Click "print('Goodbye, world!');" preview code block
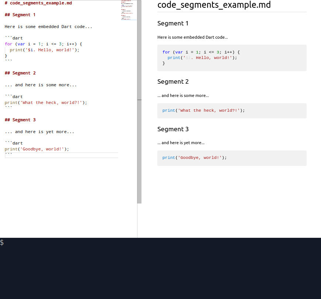The height and width of the screenshot is (299, 321). [232, 158]
